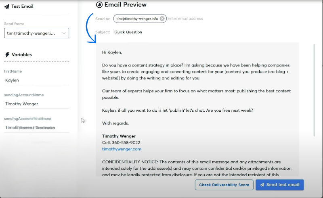Click the cell phone number in the signature
The image size is (323, 198).
[121, 143]
